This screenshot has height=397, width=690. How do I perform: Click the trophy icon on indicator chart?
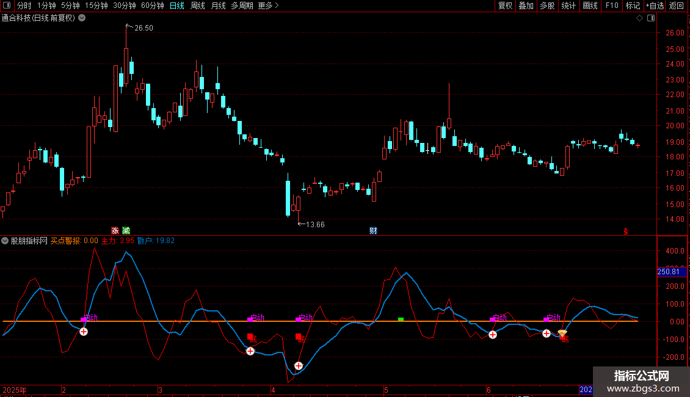pos(562,334)
